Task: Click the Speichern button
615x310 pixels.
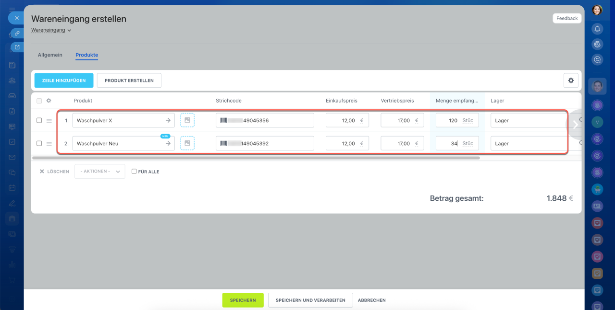Action: click(243, 300)
